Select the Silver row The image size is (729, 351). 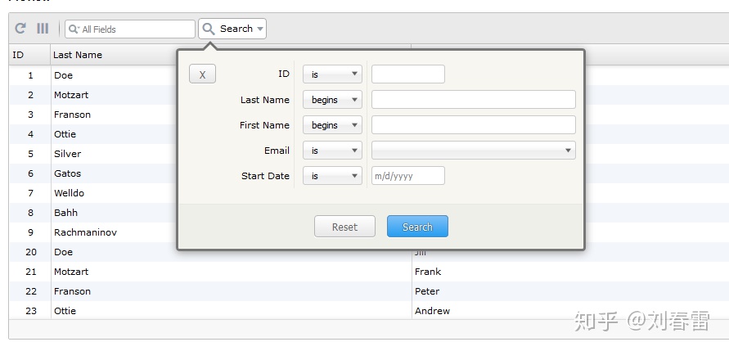pyautogui.click(x=93, y=154)
